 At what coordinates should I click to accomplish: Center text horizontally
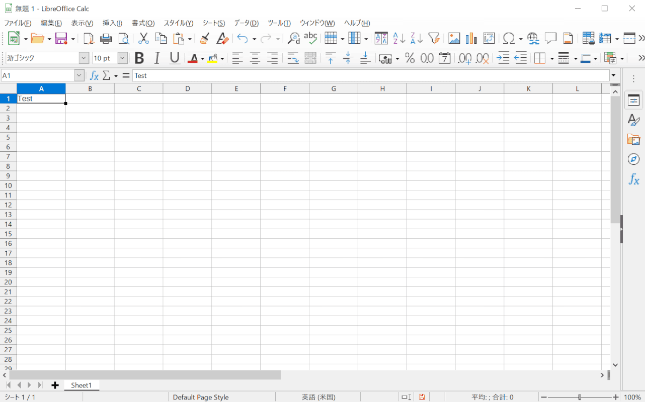point(255,58)
